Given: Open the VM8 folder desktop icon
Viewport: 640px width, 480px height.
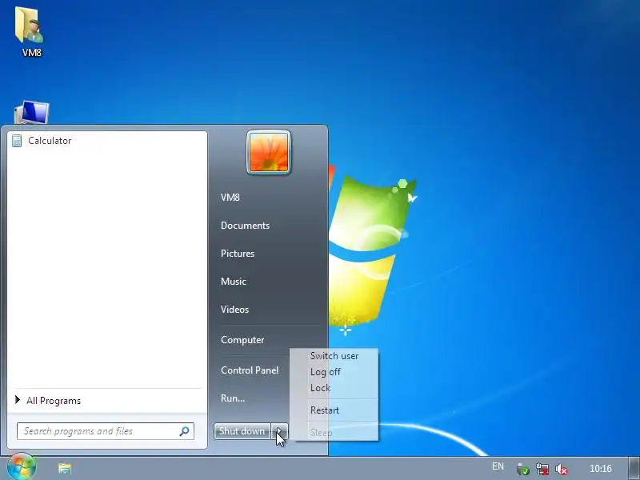Looking at the screenshot, I should pos(30,32).
